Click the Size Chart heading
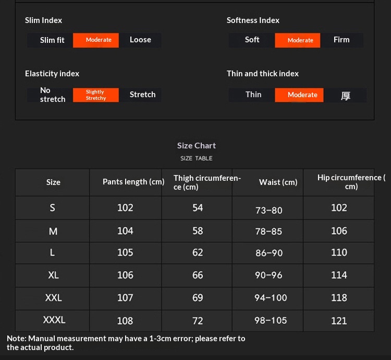Image resolution: width=391 pixels, height=360 pixels. 196,146
